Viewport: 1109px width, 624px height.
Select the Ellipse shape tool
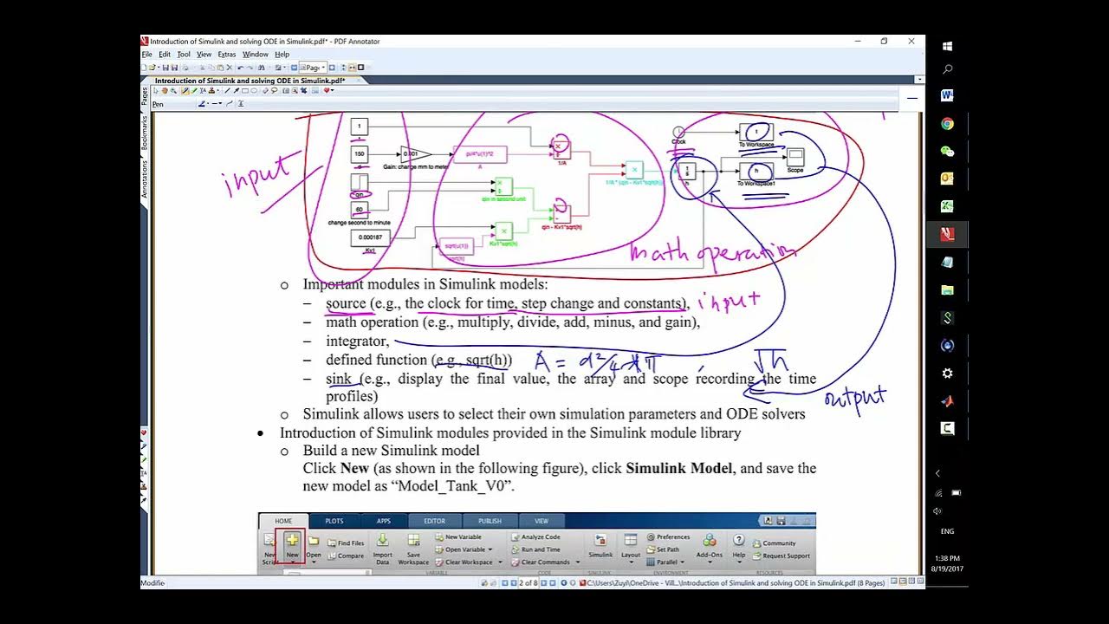[254, 90]
